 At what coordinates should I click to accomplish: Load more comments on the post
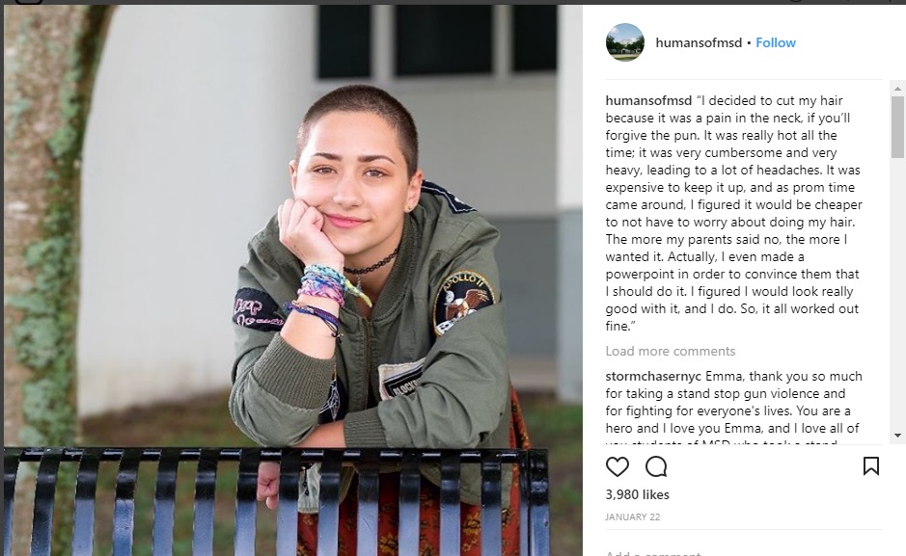671,352
